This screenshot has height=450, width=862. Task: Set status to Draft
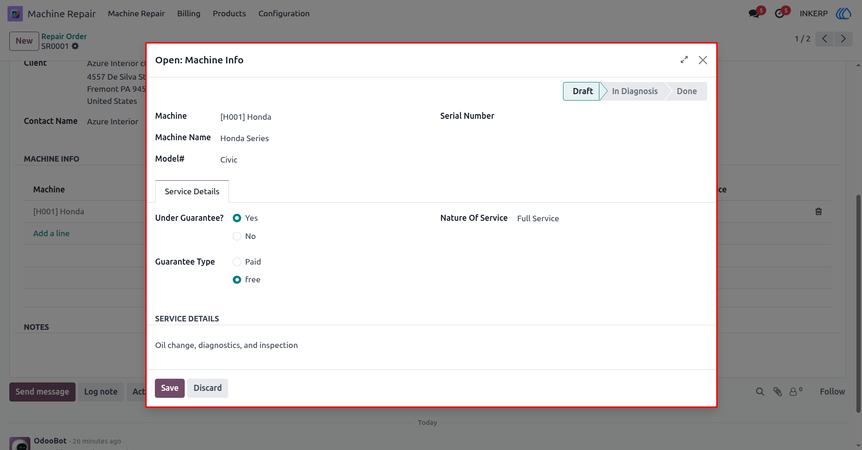click(582, 91)
